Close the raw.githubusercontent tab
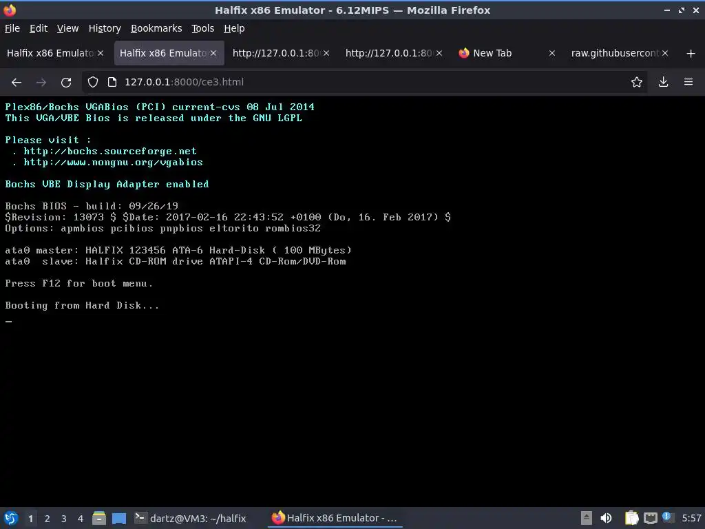Image resolution: width=705 pixels, height=529 pixels. tap(665, 53)
